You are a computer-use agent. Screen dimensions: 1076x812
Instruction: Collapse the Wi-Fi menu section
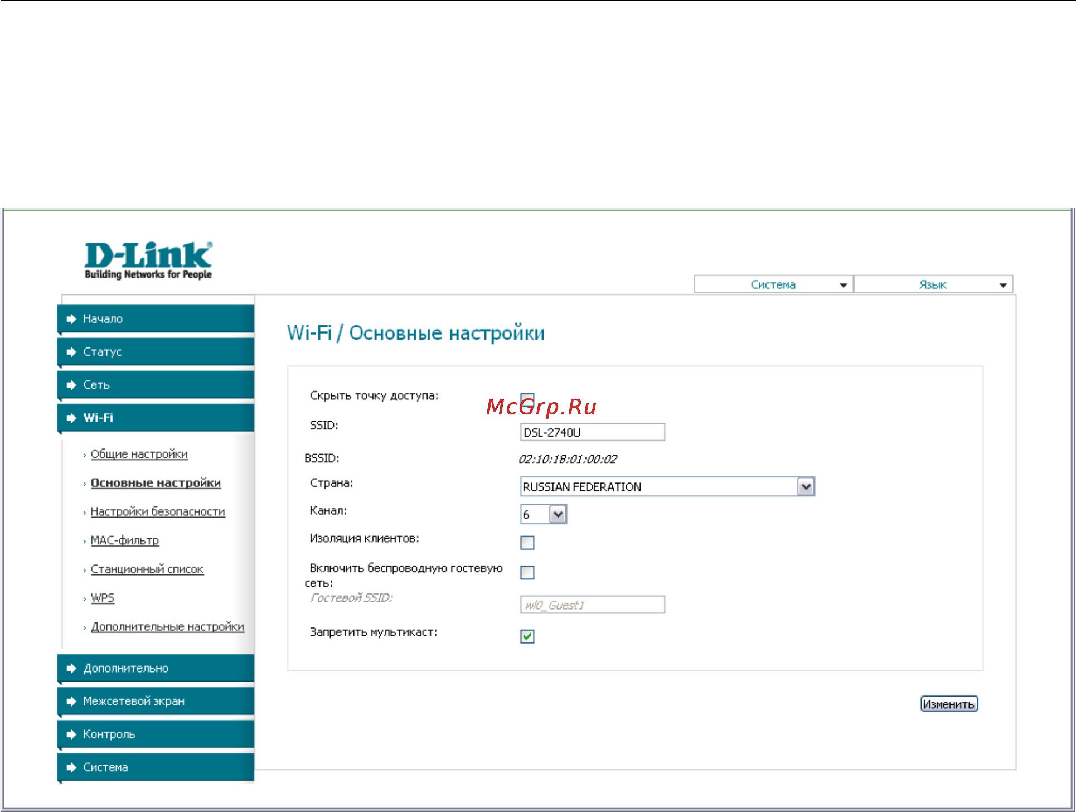[156, 418]
